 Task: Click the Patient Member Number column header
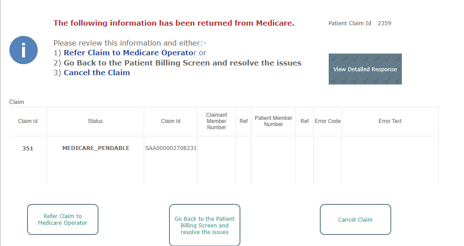273,121
